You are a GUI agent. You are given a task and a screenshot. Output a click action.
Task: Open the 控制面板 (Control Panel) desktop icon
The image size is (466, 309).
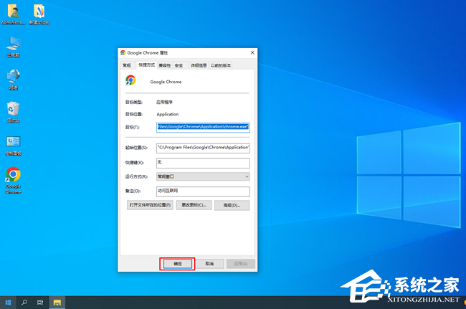13,142
